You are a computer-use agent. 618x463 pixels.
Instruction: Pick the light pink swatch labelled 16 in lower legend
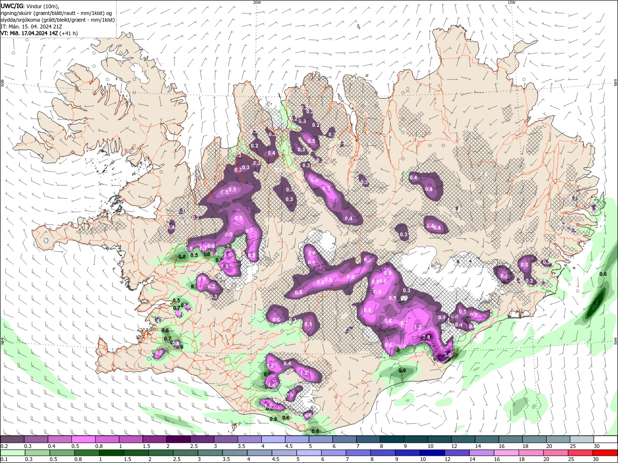point(506,453)
